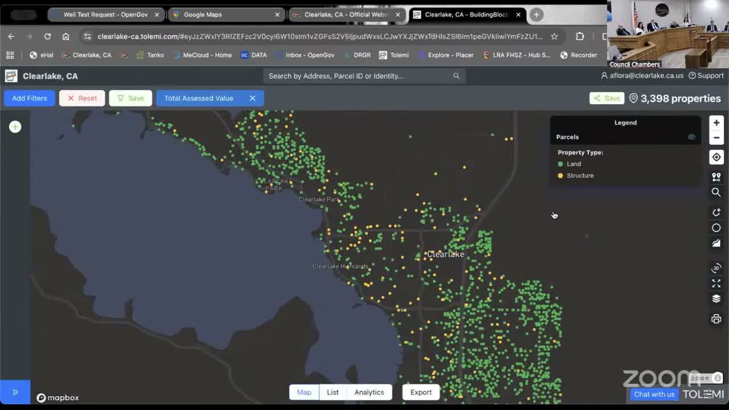The height and width of the screenshot is (410, 729).
Task: Reset the applied filters
Action: 82,98
